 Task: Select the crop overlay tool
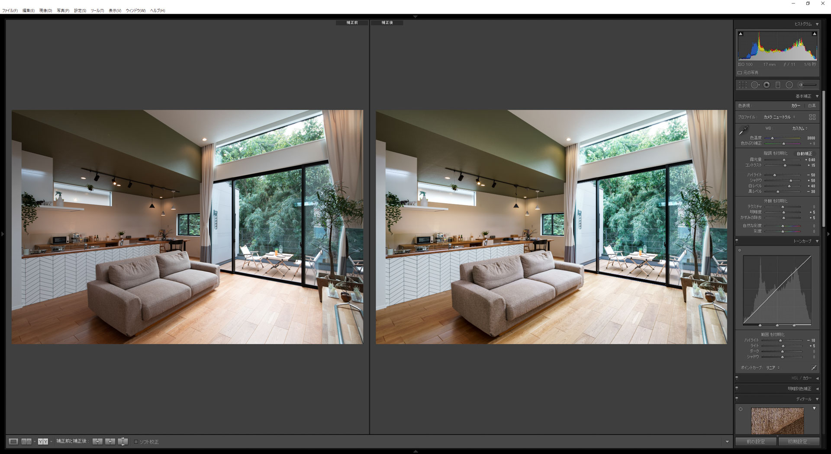click(743, 85)
